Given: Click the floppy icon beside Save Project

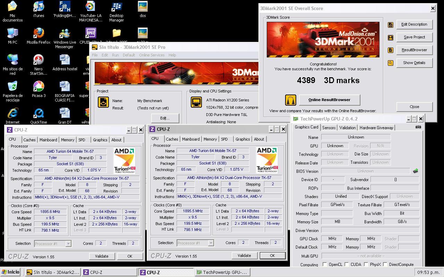Looking at the screenshot, I should [x=391, y=37].
